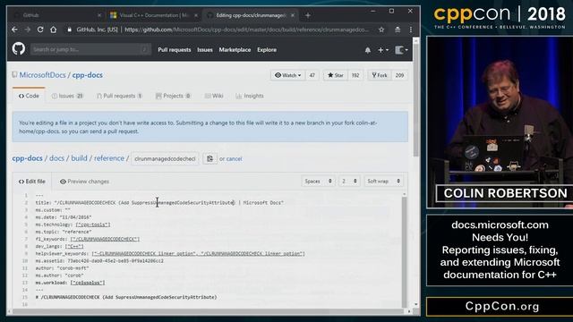The image size is (573, 322).
Task: Click docs in the file breadcrumb
Action: (x=56, y=158)
